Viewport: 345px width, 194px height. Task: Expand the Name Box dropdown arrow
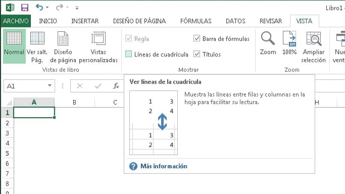[51, 86]
